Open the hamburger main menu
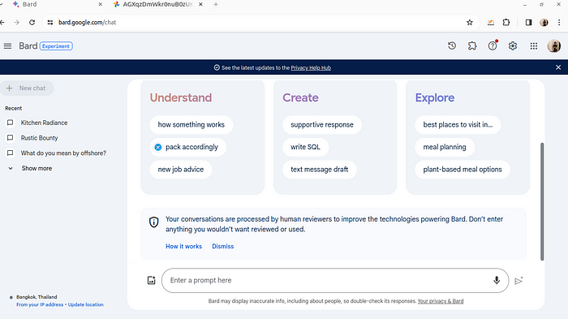 [7, 46]
